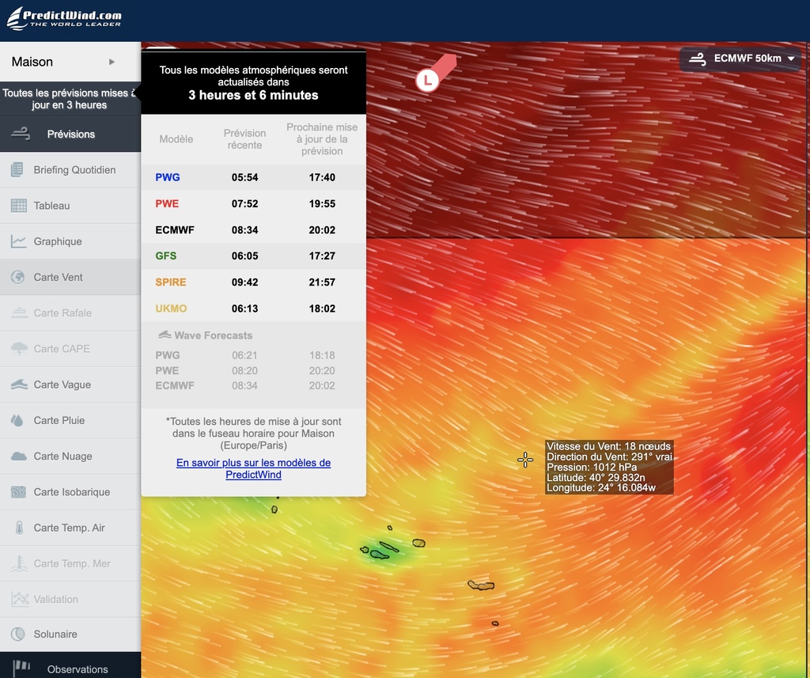Click the Wave Forecasts heading

coord(213,335)
